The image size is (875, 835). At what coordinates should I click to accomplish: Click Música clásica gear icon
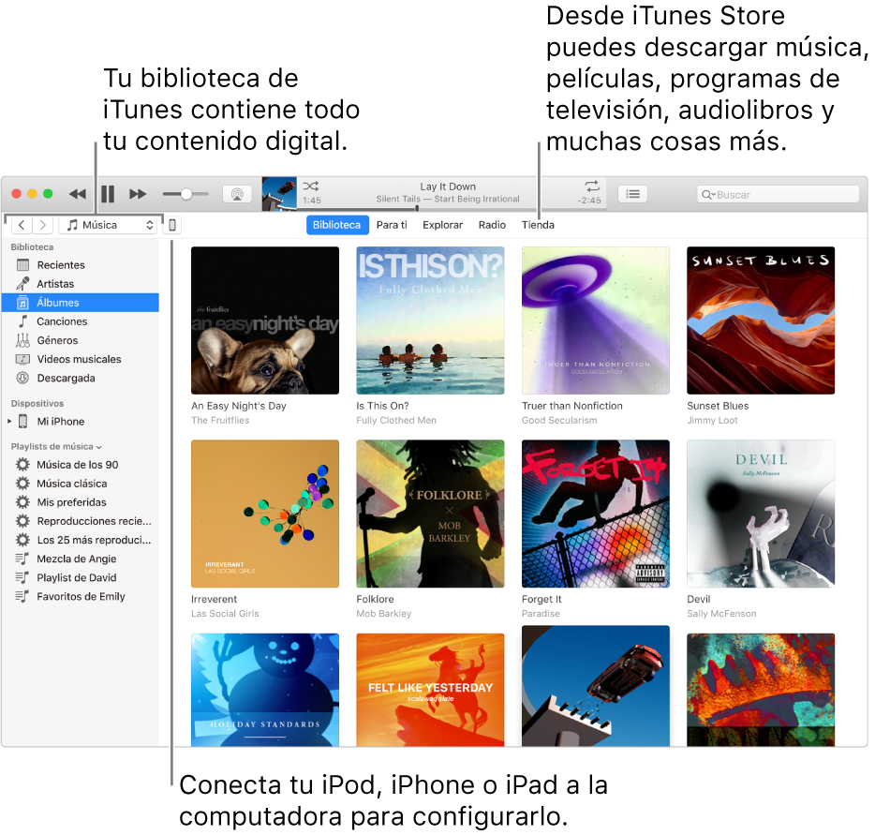[x=22, y=484]
